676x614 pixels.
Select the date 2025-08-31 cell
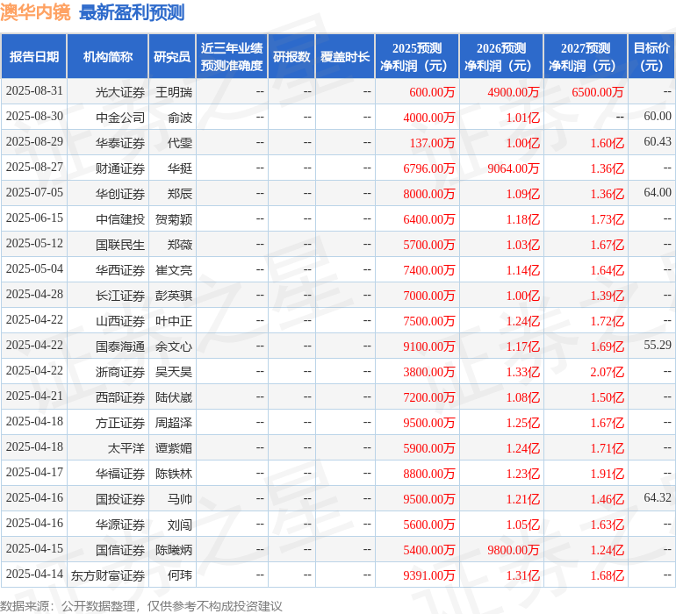click(34, 91)
